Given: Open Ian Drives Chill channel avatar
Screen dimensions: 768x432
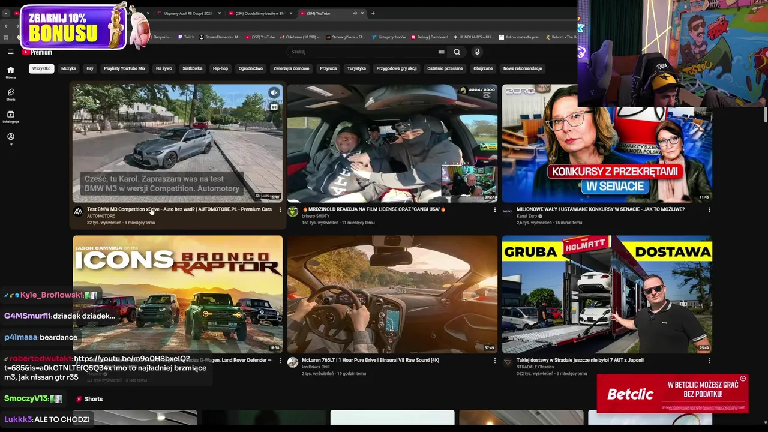Looking at the screenshot, I should pyautogui.click(x=293, y=362).
